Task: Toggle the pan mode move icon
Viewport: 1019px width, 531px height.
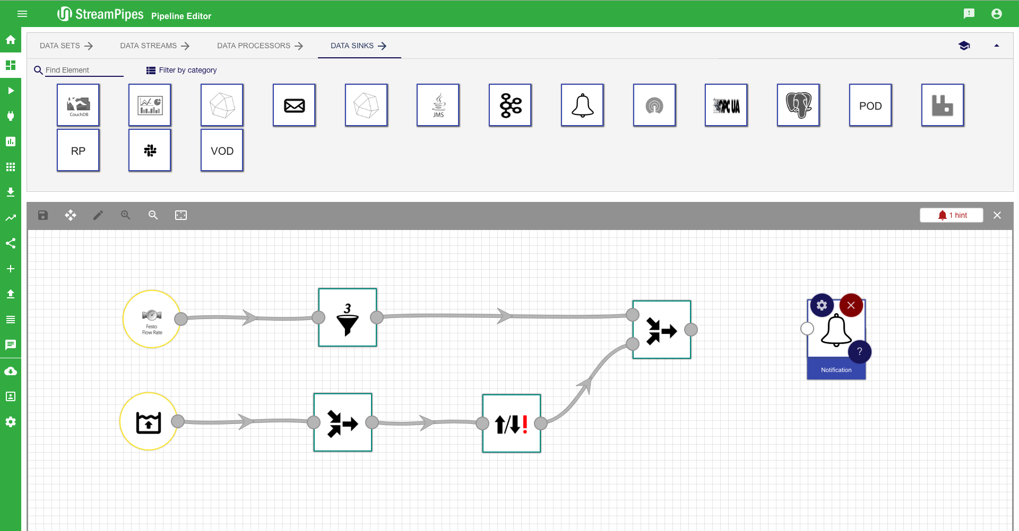Action: (x=71, y=215)
